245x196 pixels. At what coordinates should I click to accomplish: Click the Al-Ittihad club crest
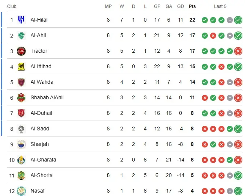21,66
